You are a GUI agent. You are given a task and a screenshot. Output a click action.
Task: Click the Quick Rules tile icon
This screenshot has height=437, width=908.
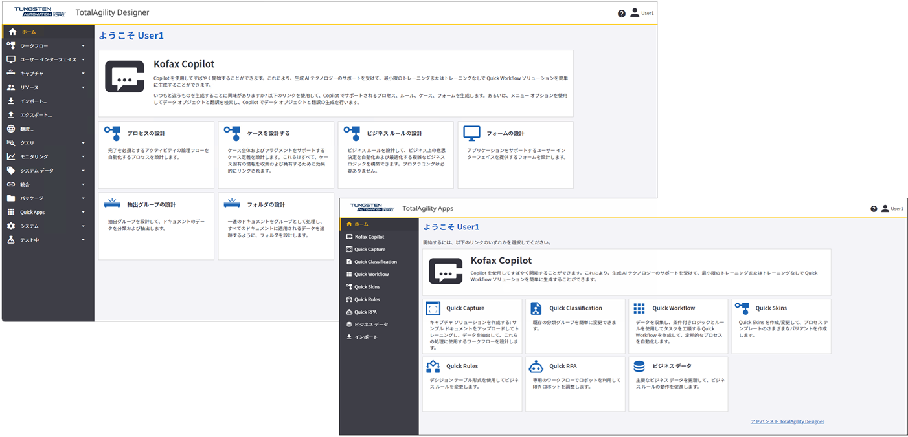pyautogui.click(x=433, y=367)
